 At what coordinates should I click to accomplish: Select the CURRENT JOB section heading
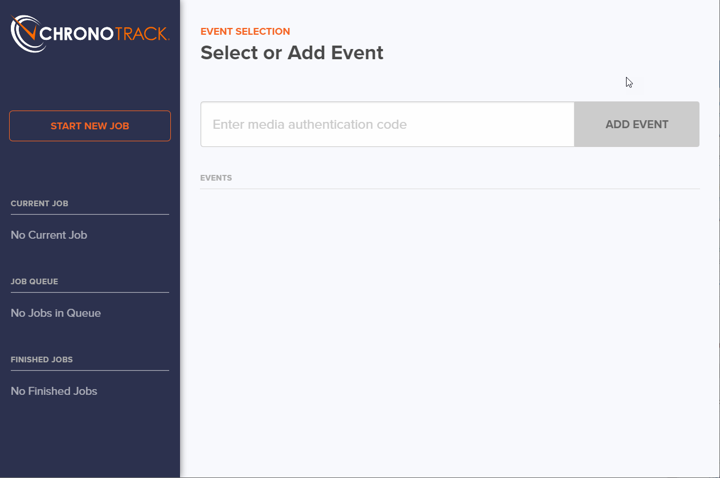(x=39, y=203)
